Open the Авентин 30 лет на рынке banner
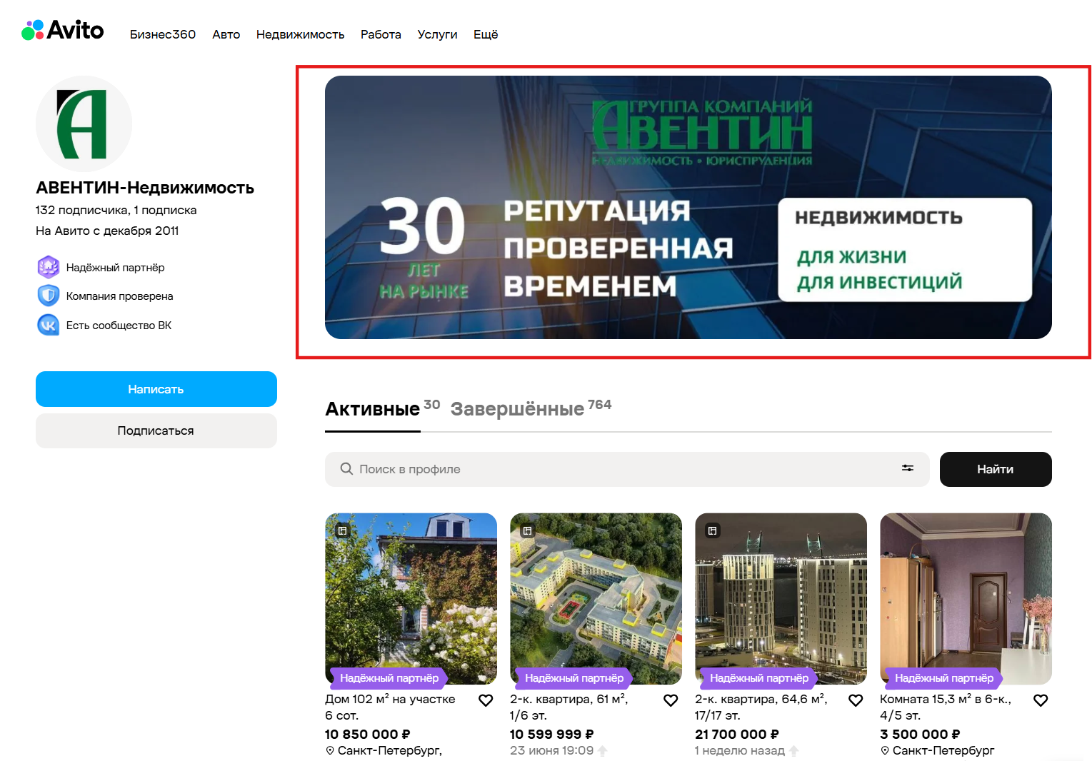Viewport: 1092px width, 761px height. [688, 207]
